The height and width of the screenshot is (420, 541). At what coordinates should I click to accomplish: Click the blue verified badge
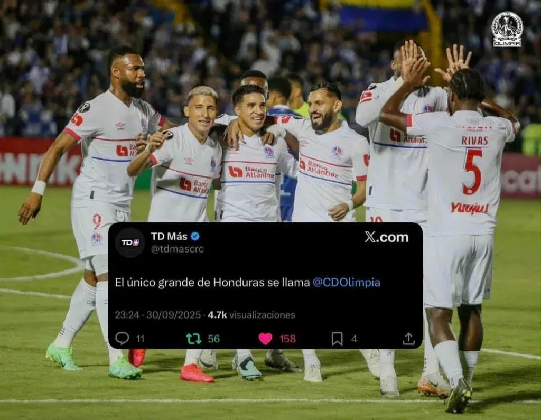point(195,236)
